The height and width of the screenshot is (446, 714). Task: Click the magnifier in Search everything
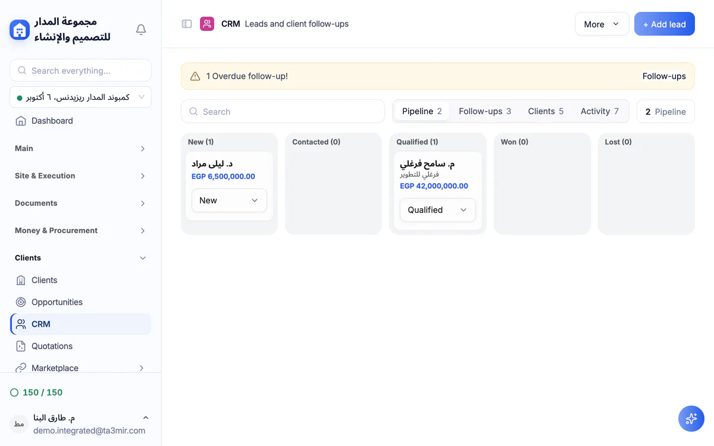(22, 70)
